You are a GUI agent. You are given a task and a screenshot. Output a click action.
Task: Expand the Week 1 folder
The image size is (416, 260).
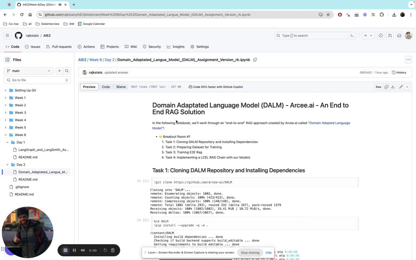click(x=5, y=97)
